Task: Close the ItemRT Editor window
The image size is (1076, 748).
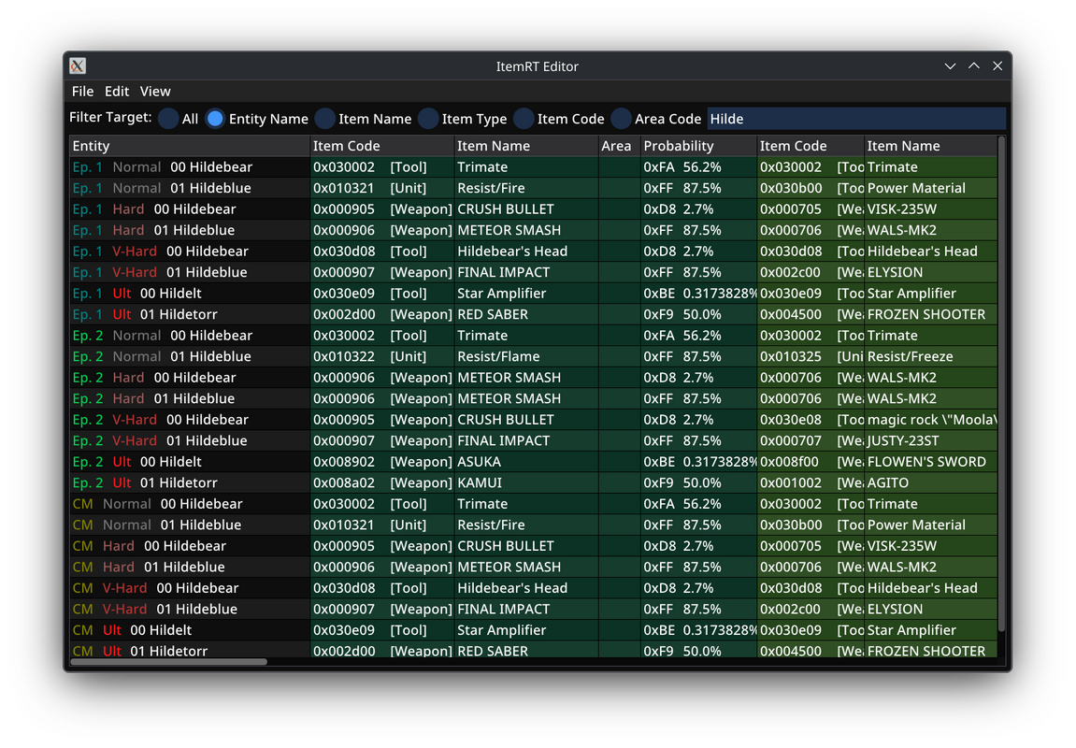Action: coord(997,65)
